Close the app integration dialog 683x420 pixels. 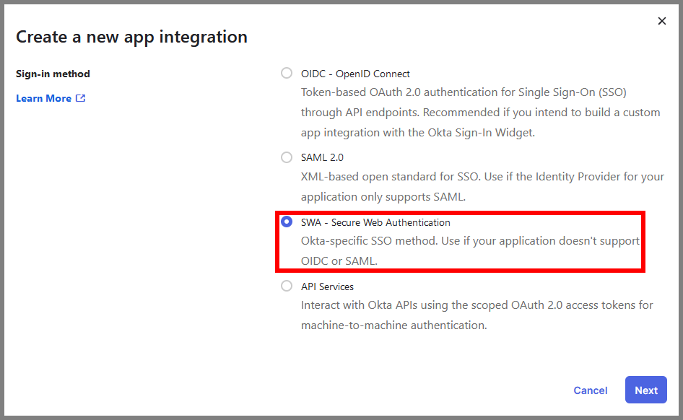[x=661, y=22]
